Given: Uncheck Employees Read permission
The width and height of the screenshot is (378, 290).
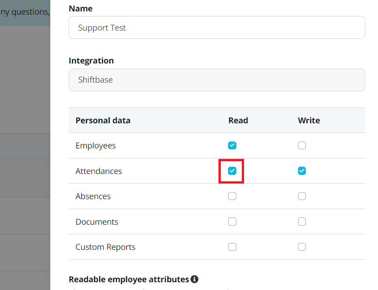Looking at the screenshot, I should coord(232,146).
